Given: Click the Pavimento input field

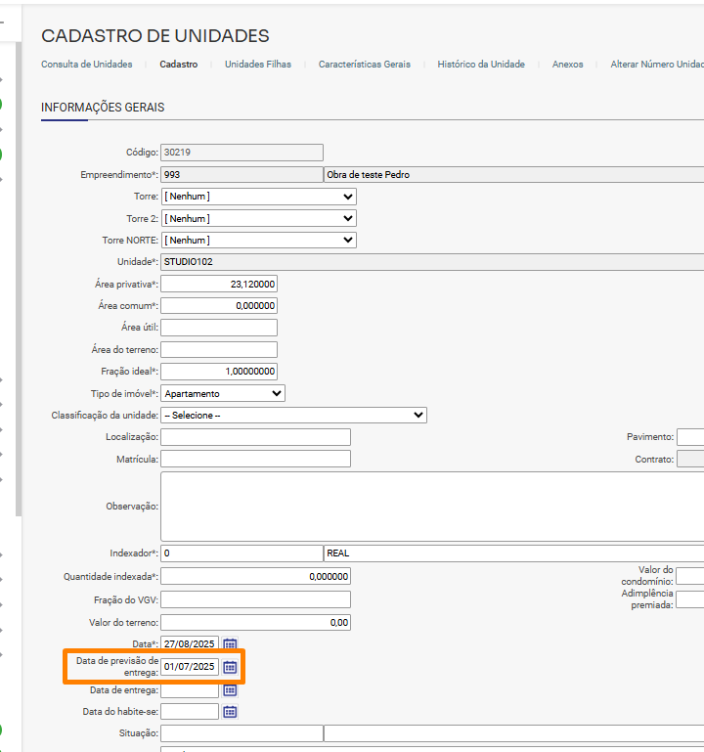Looking at the screenshot, I should pos(690,437).
